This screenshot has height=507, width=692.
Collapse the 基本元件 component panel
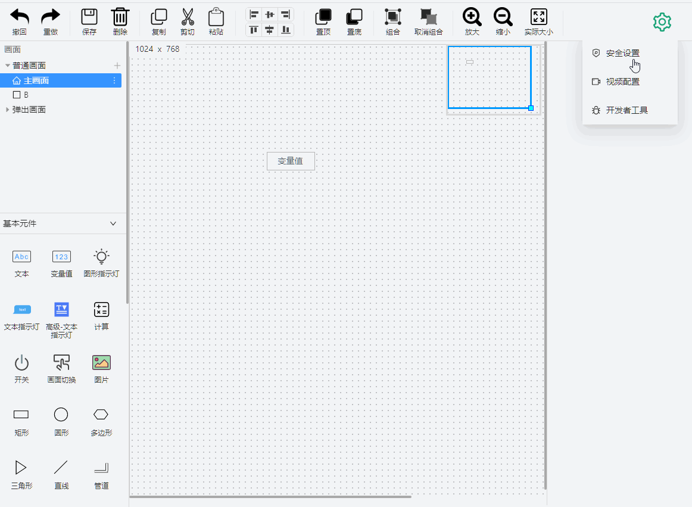[113, 223]
